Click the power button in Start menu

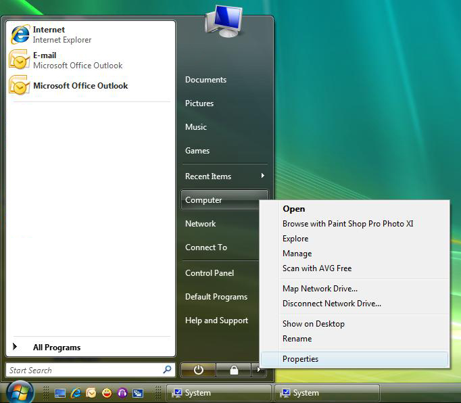click(199, 370)
